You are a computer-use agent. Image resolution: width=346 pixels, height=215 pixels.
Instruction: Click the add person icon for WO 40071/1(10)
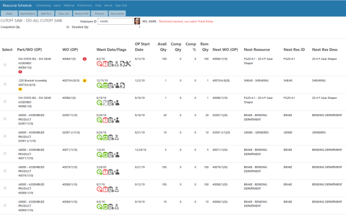click(117, 155)
